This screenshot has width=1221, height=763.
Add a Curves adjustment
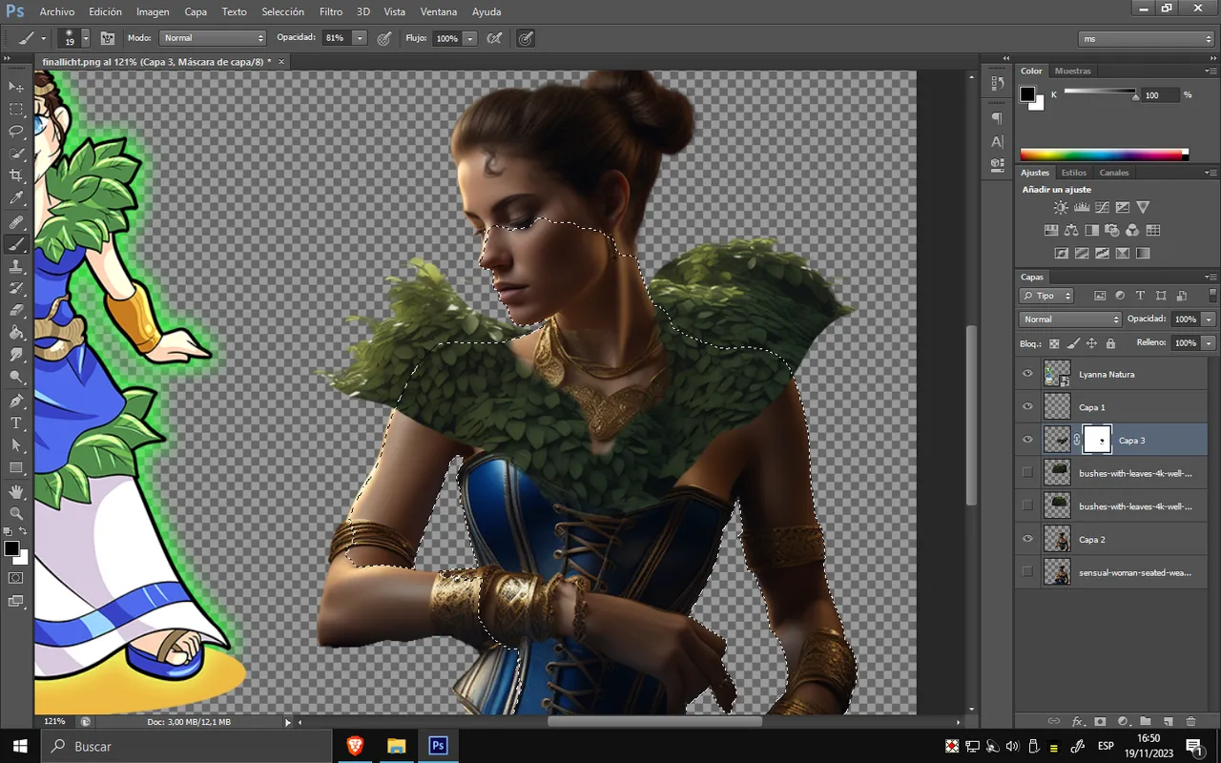pos(1102,207)
